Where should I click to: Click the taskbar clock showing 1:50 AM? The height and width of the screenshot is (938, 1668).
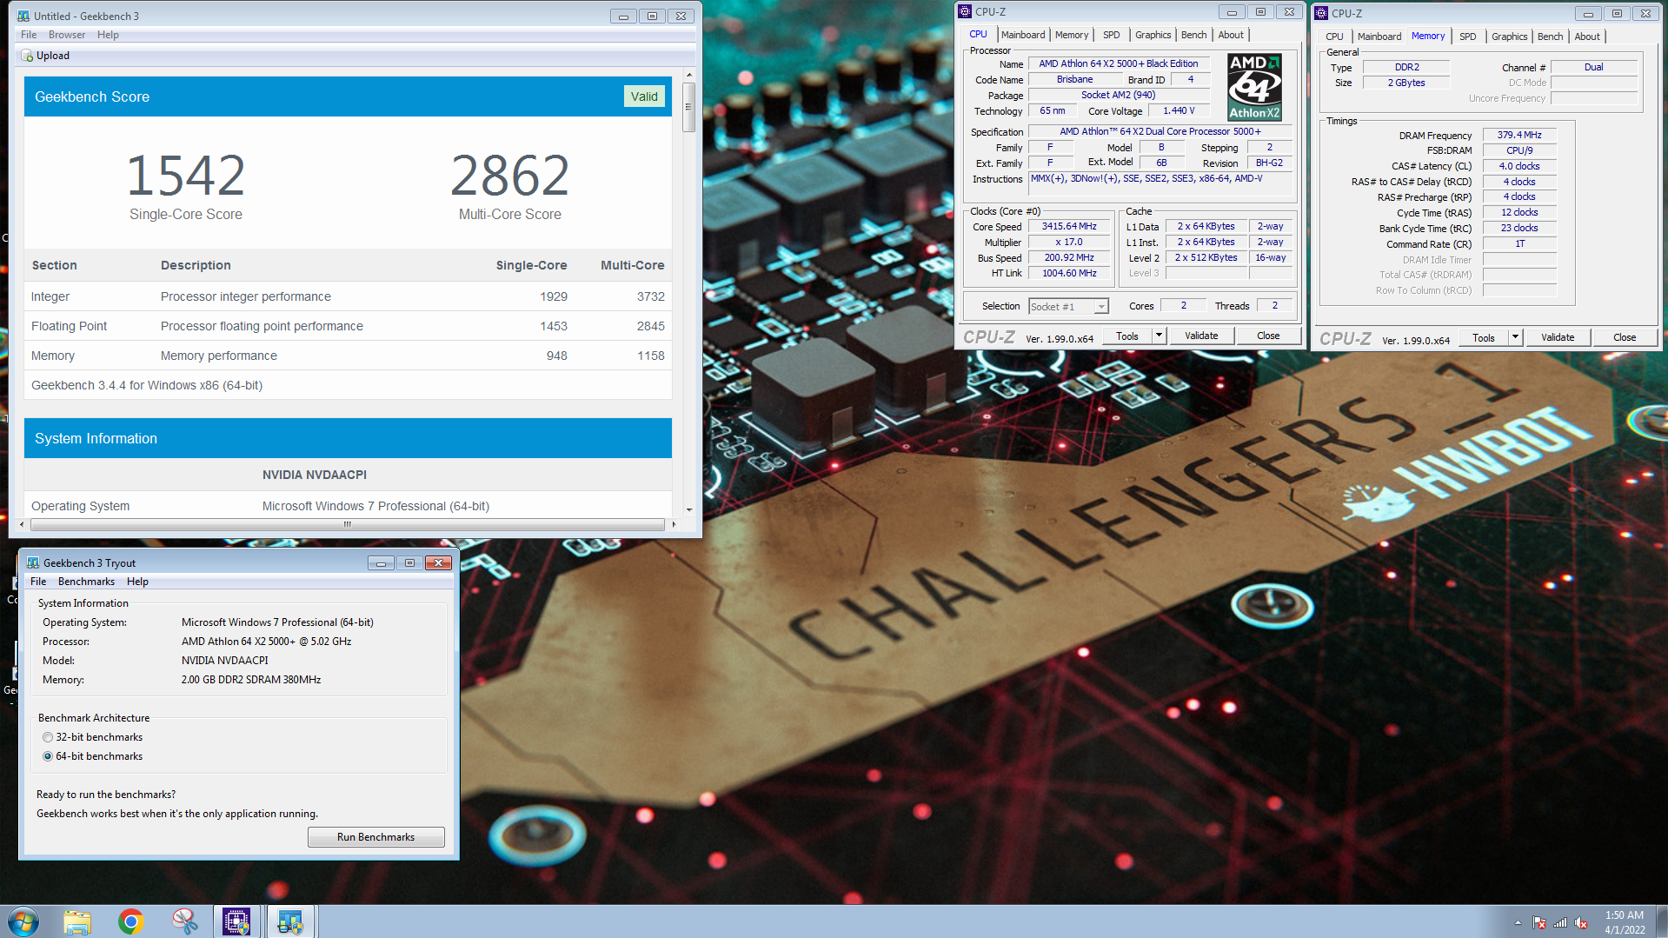pos(1624,921)
